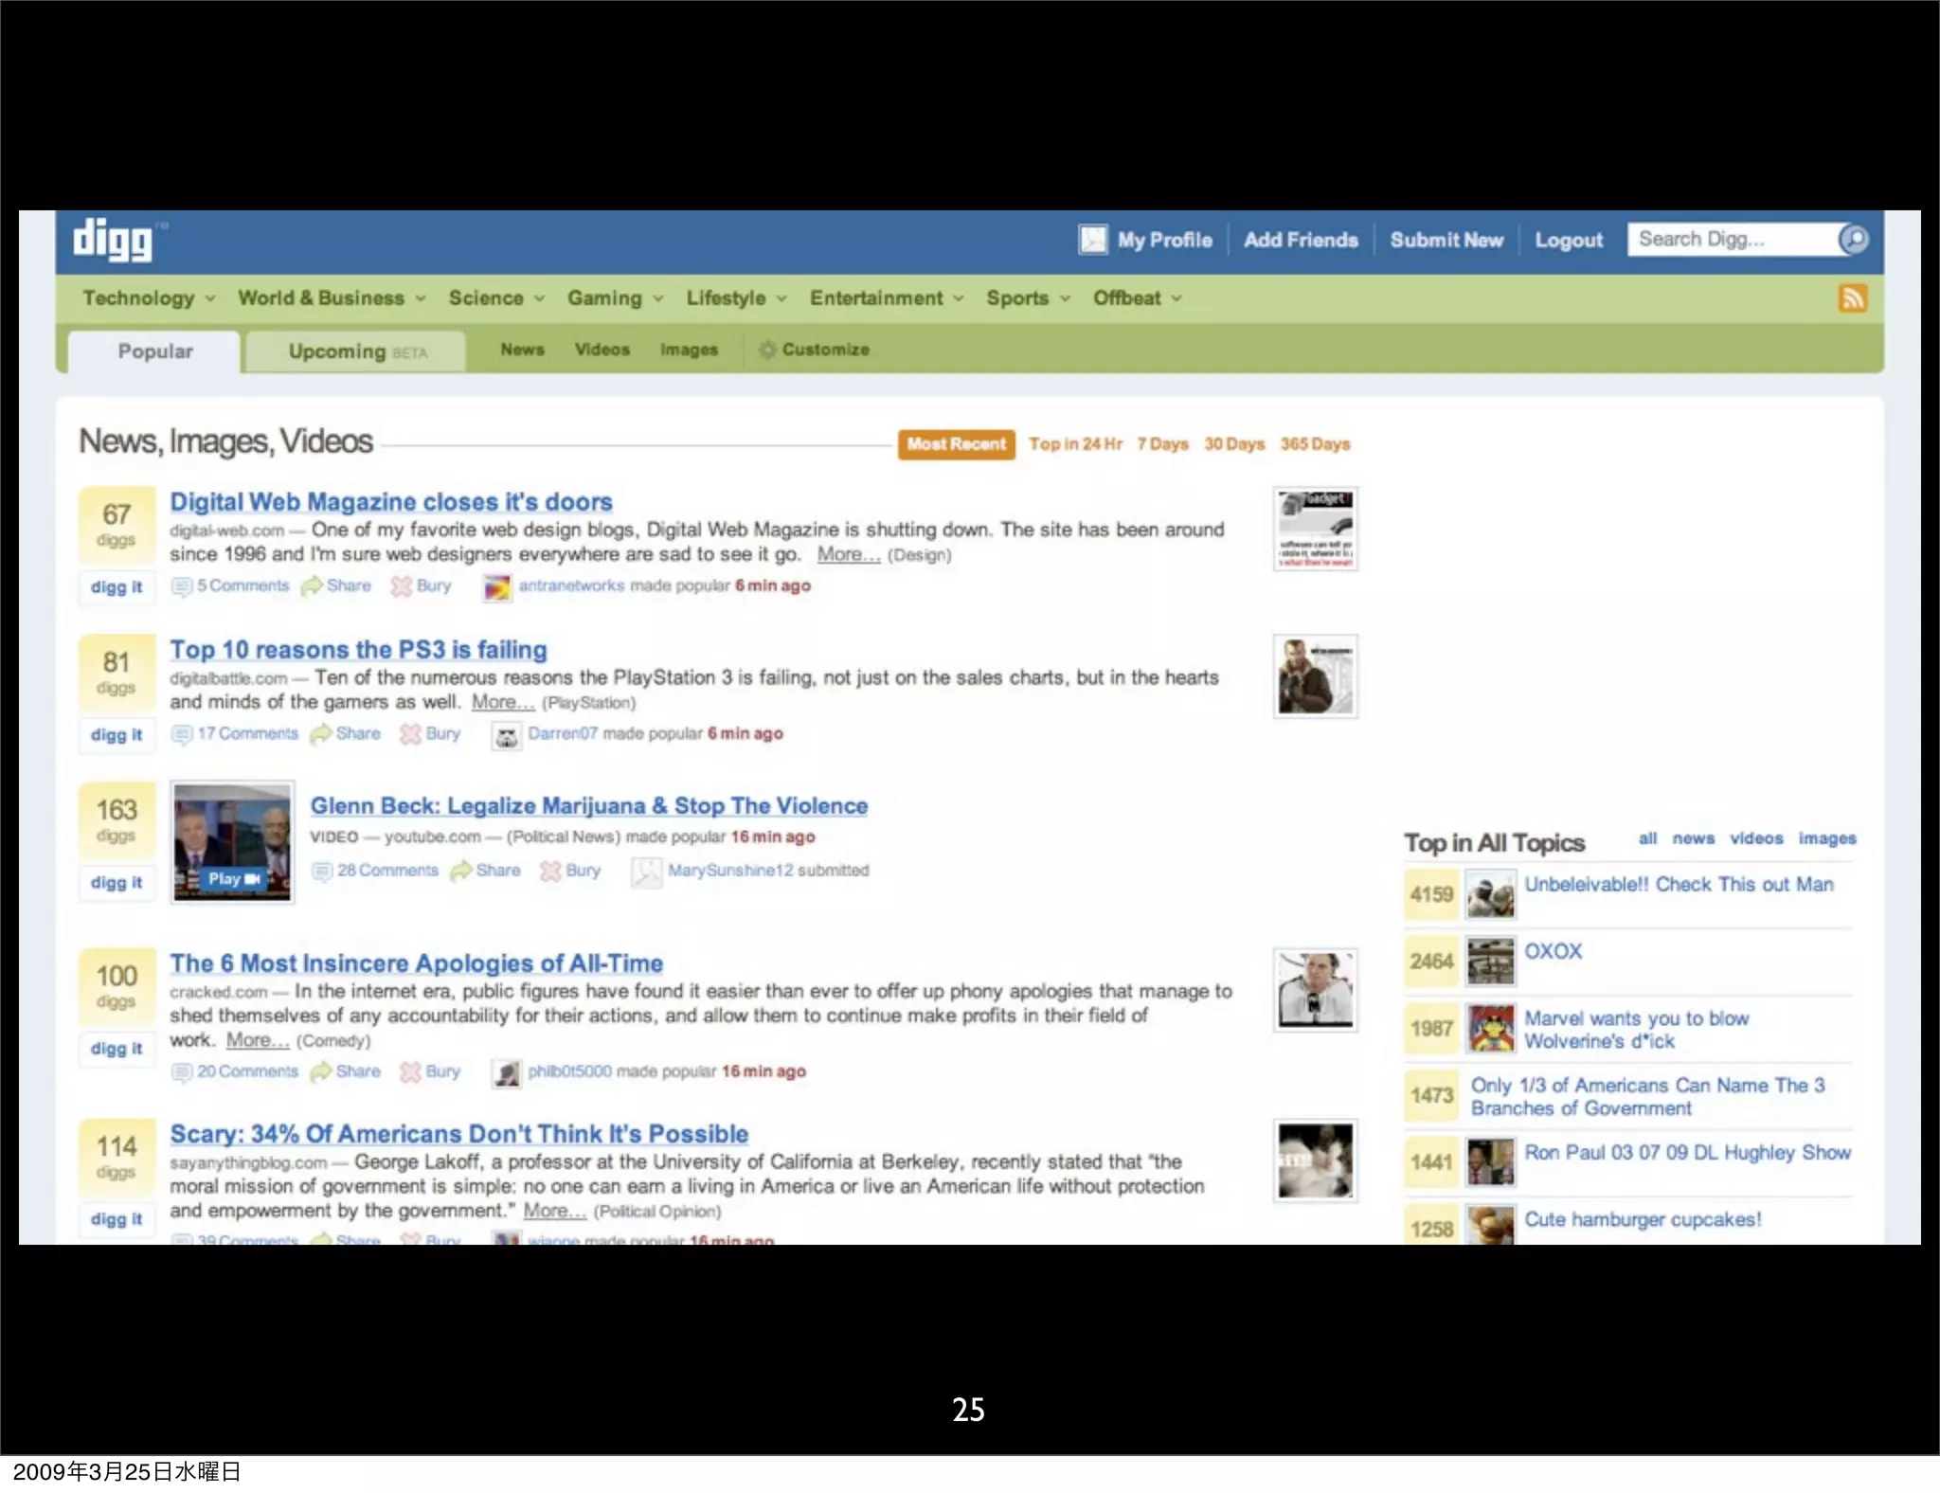
Task: Click the Customize gear icon
Action: (768, 350)
